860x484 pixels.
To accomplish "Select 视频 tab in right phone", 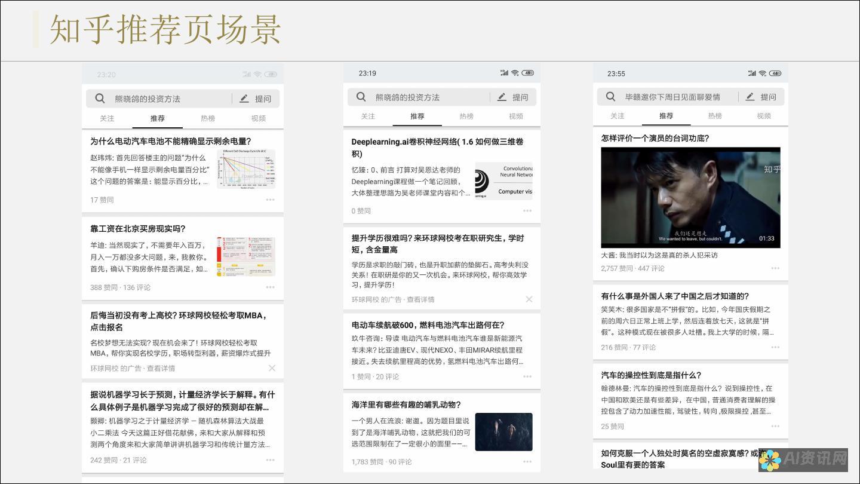I will (x=764, y=115).
